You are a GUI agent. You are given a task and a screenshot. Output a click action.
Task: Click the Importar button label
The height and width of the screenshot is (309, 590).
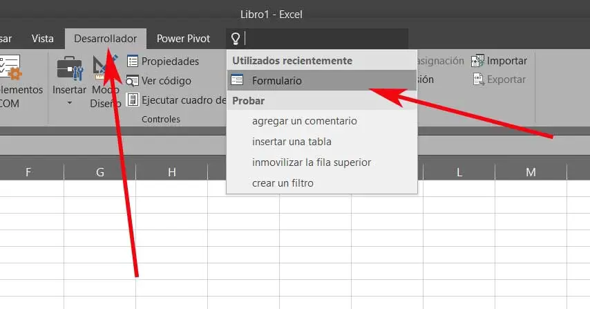[507, 61]
